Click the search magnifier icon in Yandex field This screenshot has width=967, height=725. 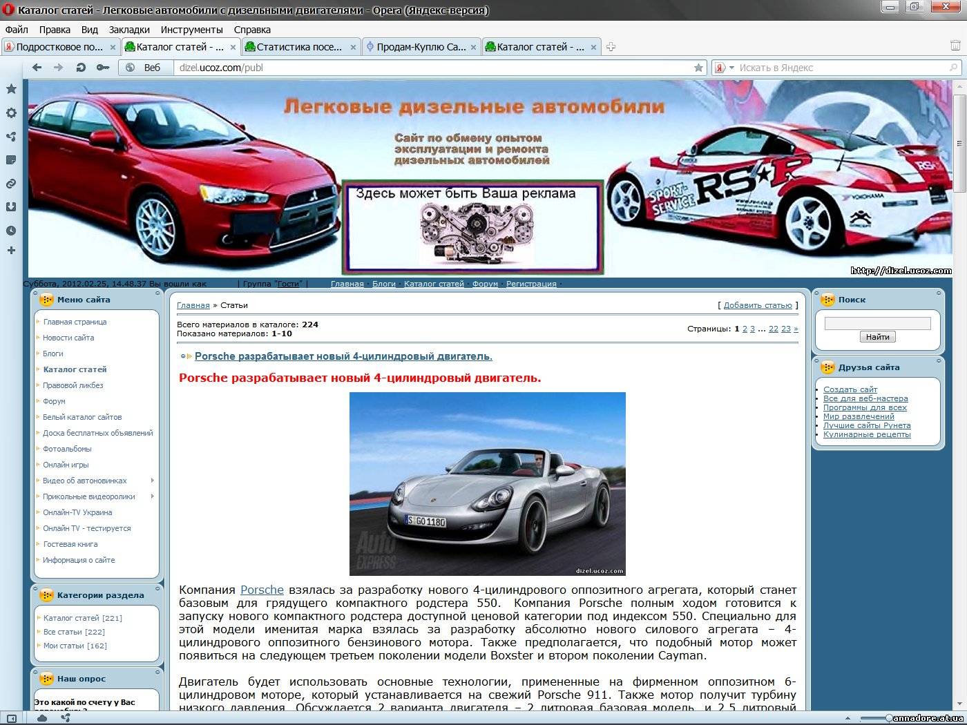953,68
